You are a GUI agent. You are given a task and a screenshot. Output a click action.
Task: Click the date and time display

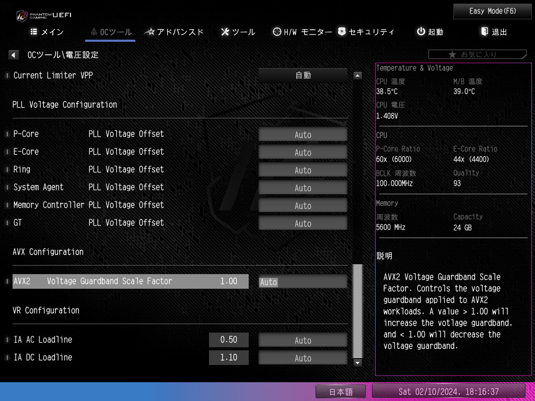click(x=448, y=391)
